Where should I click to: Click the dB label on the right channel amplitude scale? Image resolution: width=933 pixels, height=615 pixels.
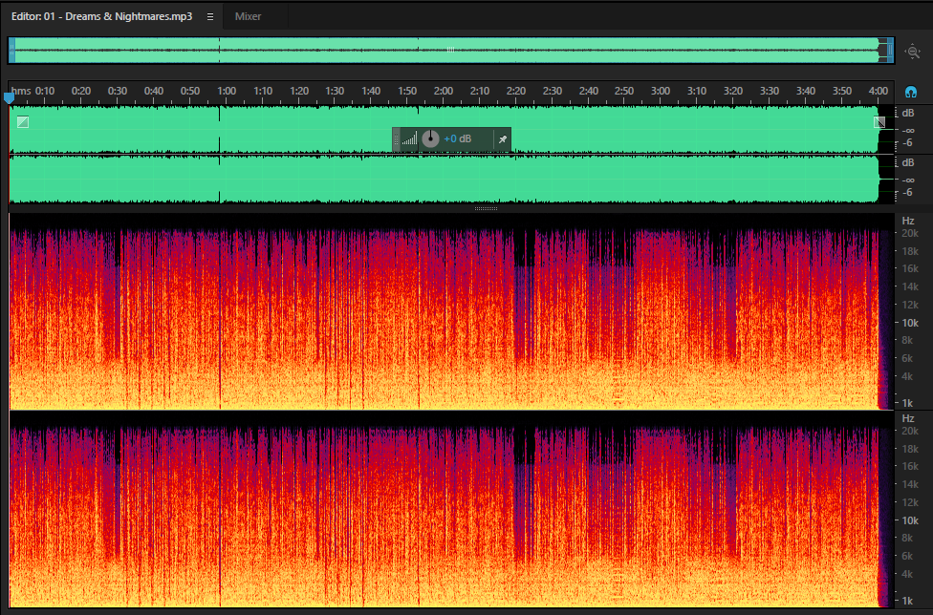(908, 162)
